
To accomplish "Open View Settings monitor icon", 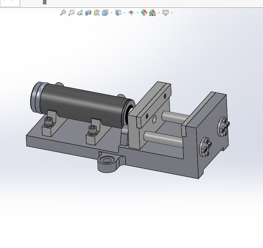I will (166, 13).
